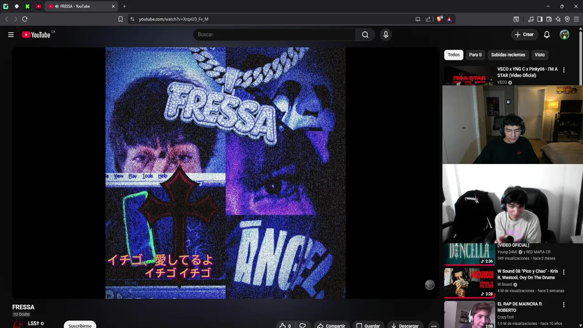Open site settings icon beside URL
The width and height of the screenshot is (583, 328).
tap(132, 19)
